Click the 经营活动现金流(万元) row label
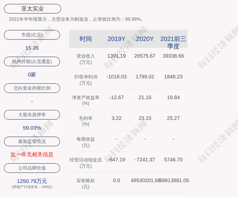The width and height of the screenshot is (238, 197). pyautogui.click(x=86, y=163)
